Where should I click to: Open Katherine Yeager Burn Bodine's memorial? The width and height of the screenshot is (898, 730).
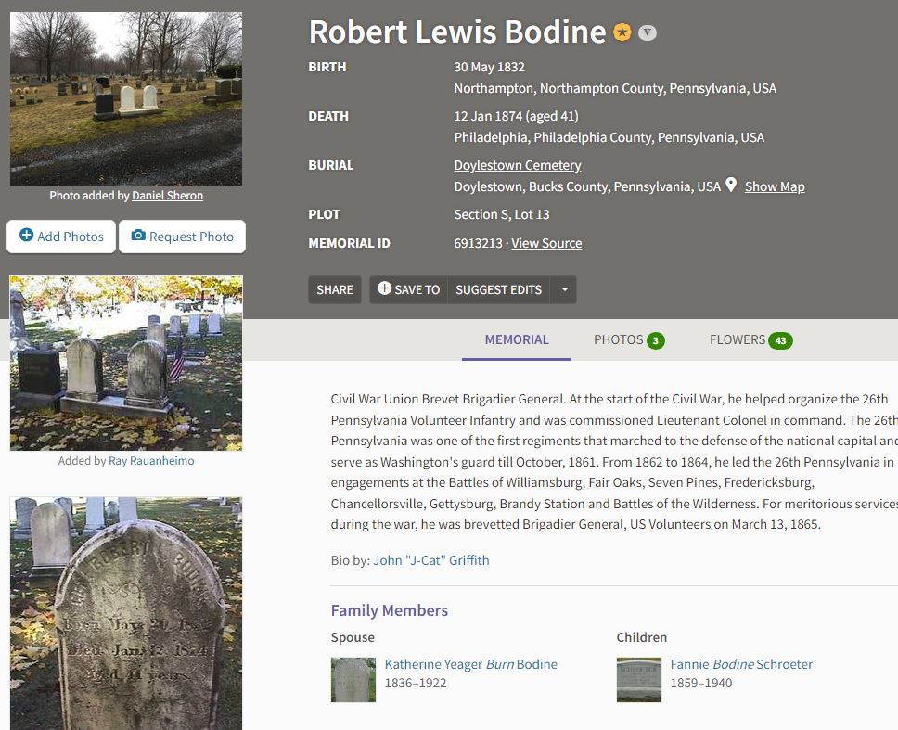pyautogui.click(x=470, y=664)
